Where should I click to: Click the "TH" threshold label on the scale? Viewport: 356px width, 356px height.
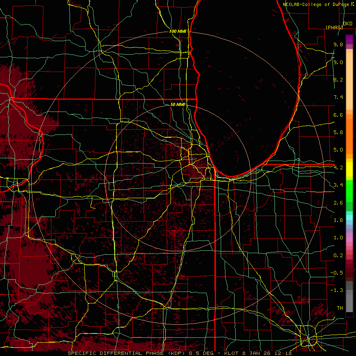pos(340,308)
